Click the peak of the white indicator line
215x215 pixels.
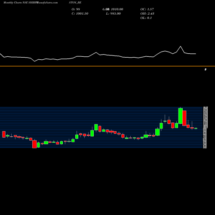181,46
